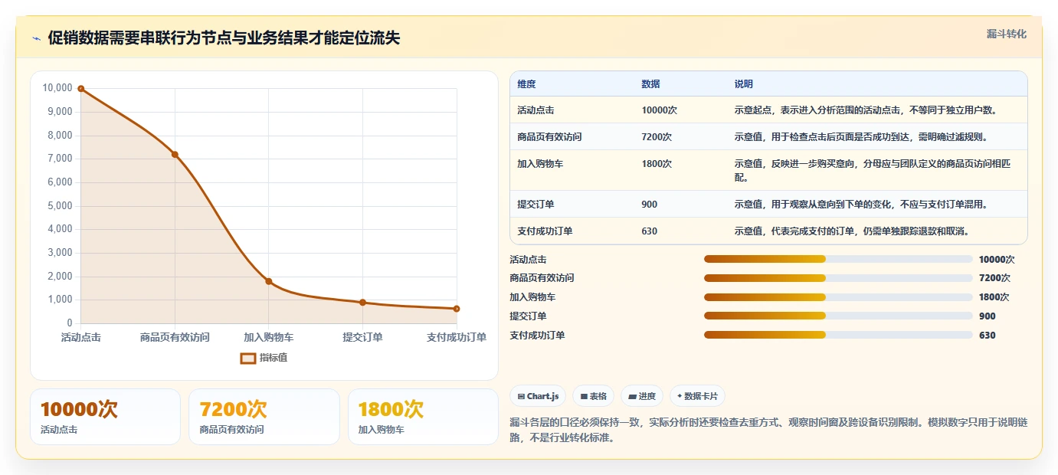
Task: Click the 活动点击 x-axis label on the chart
Action: coord(81,337)
